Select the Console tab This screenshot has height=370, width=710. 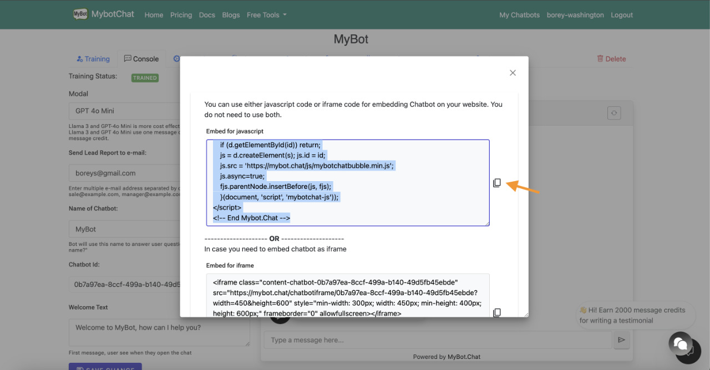(x=141, y=59)
